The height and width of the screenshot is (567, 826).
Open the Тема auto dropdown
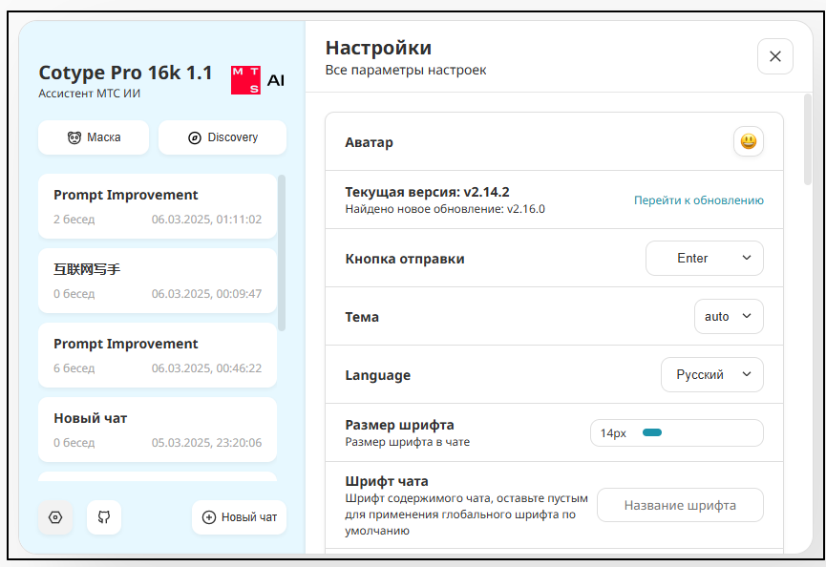[729, 316]
